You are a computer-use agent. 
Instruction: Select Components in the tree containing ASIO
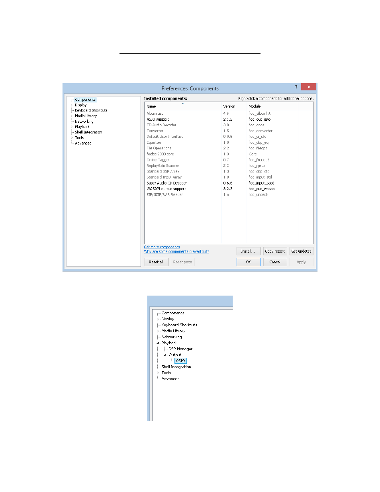[x=173, y=313]
